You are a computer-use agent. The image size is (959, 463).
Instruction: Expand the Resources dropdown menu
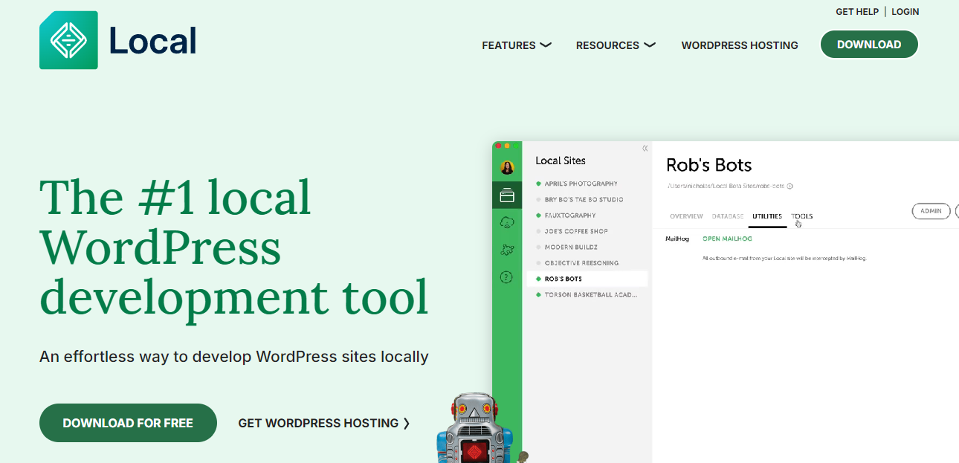click(x=616, y=45)
